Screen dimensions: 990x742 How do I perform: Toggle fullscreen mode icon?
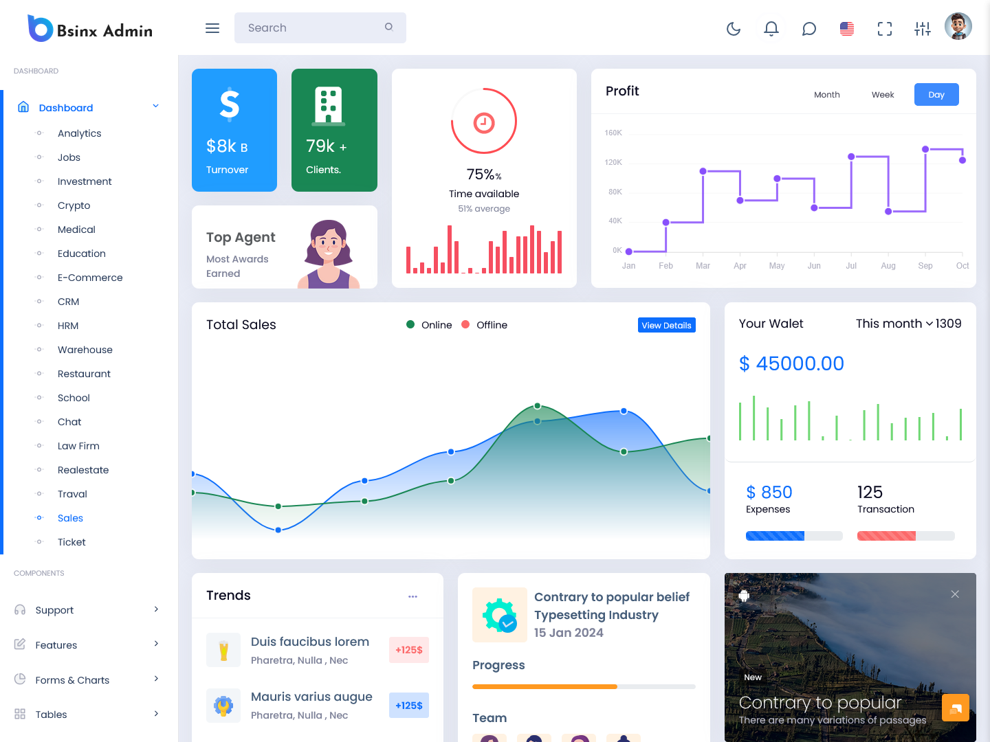[885, 28]
